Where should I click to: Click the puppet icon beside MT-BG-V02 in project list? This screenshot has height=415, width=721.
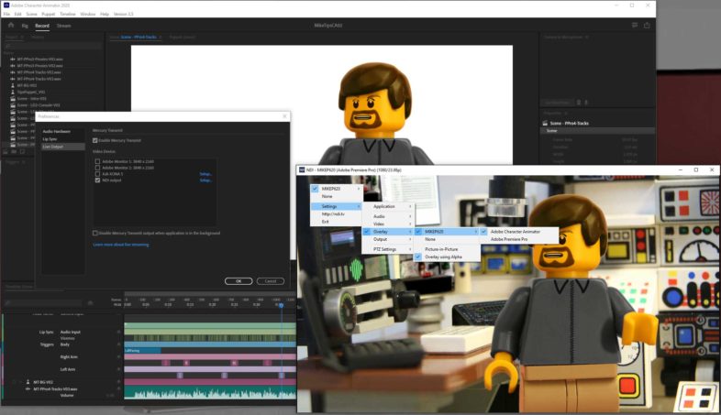(x=13, y=85)
